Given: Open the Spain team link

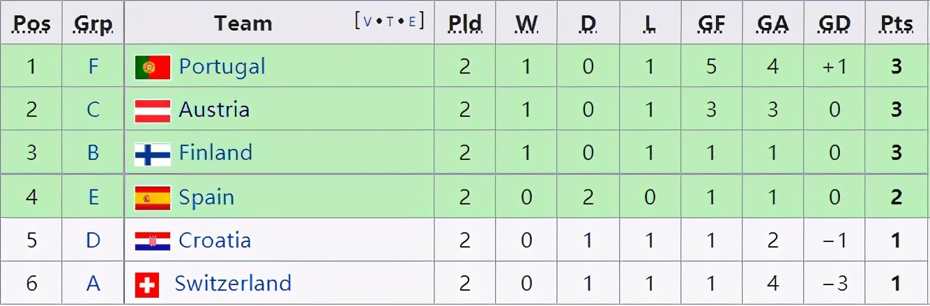Looking at the screenshot, I should coord(206,198).
